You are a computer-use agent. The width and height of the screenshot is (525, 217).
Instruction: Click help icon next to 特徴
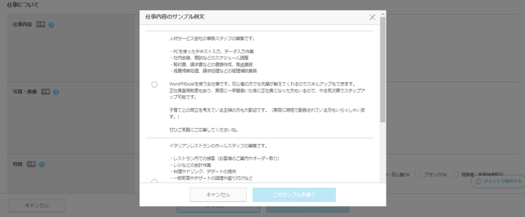pos(42,164)
